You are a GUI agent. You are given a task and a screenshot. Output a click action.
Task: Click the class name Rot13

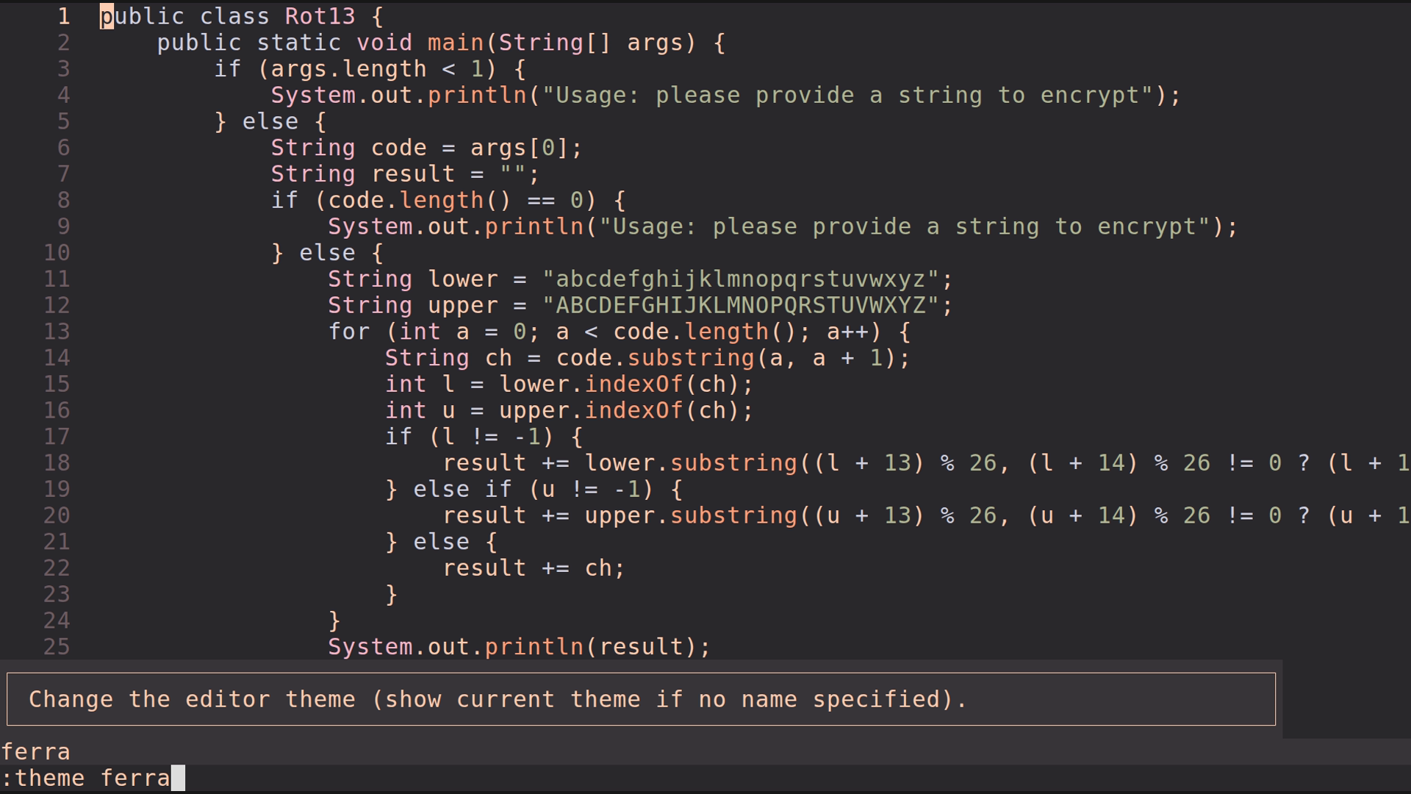click(x=319, y=16)
